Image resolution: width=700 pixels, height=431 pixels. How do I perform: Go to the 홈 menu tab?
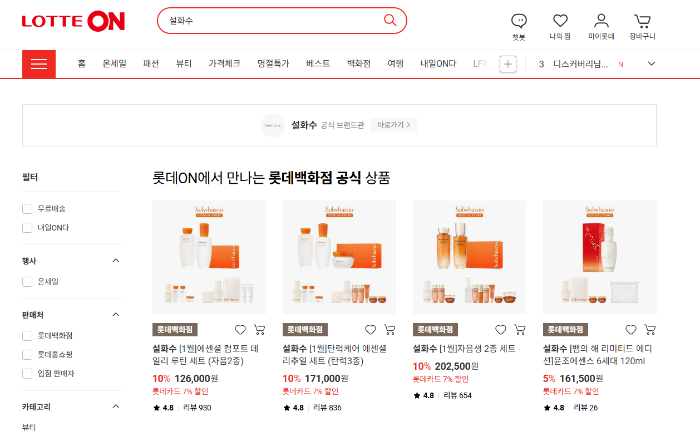81,63
